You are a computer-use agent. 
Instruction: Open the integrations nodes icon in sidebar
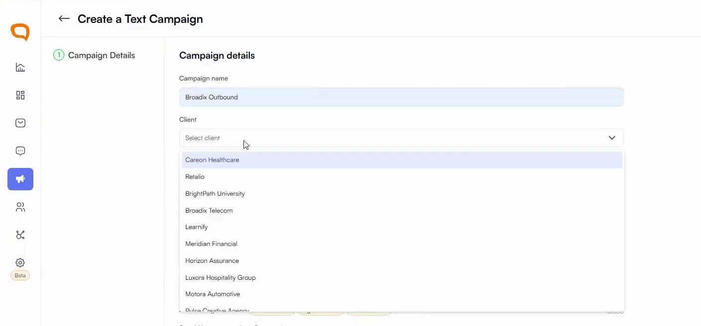tap(20, 235)
